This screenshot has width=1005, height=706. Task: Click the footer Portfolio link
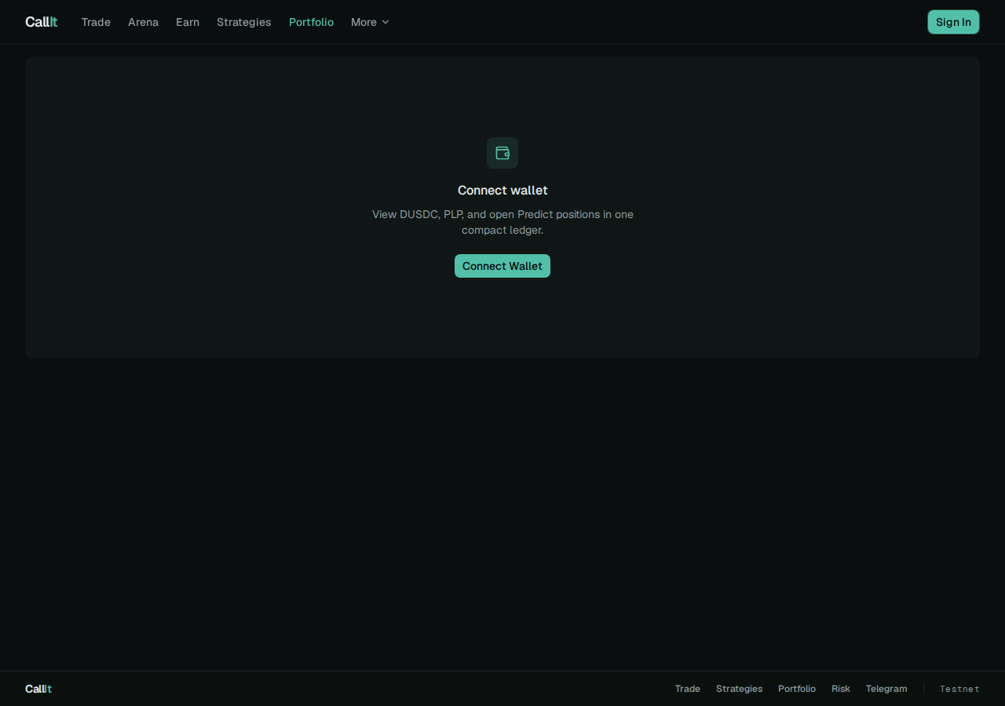pyautogui.click(x=797, y=689)
